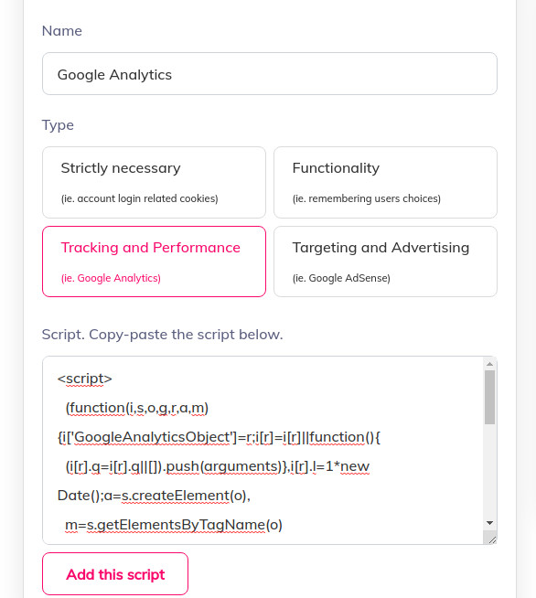This screenshot has width=536, height=598.
Task: Select the Tracking and Performance type card
Action: pos(154,262)
